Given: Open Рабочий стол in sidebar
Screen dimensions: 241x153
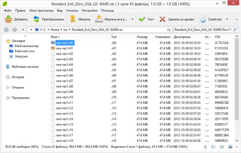Looking at the screenshot, I should pos(22,51).
